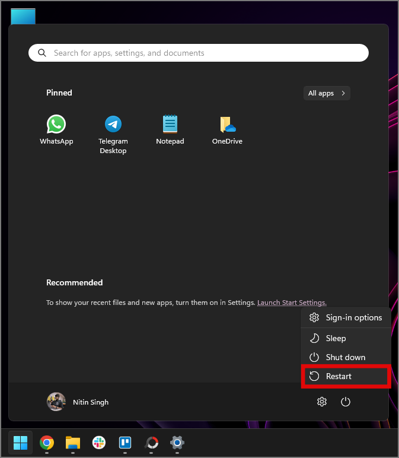The height and width of the screenshot is (458, 399).
Task: Open the OneDrive pinned folder
Action: (x=227, y=130)
